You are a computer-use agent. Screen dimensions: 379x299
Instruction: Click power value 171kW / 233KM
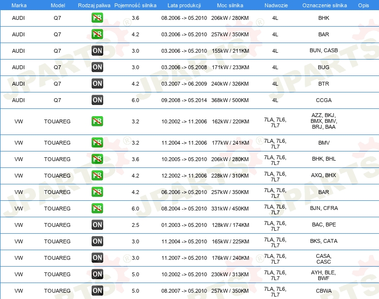point(230,67)
